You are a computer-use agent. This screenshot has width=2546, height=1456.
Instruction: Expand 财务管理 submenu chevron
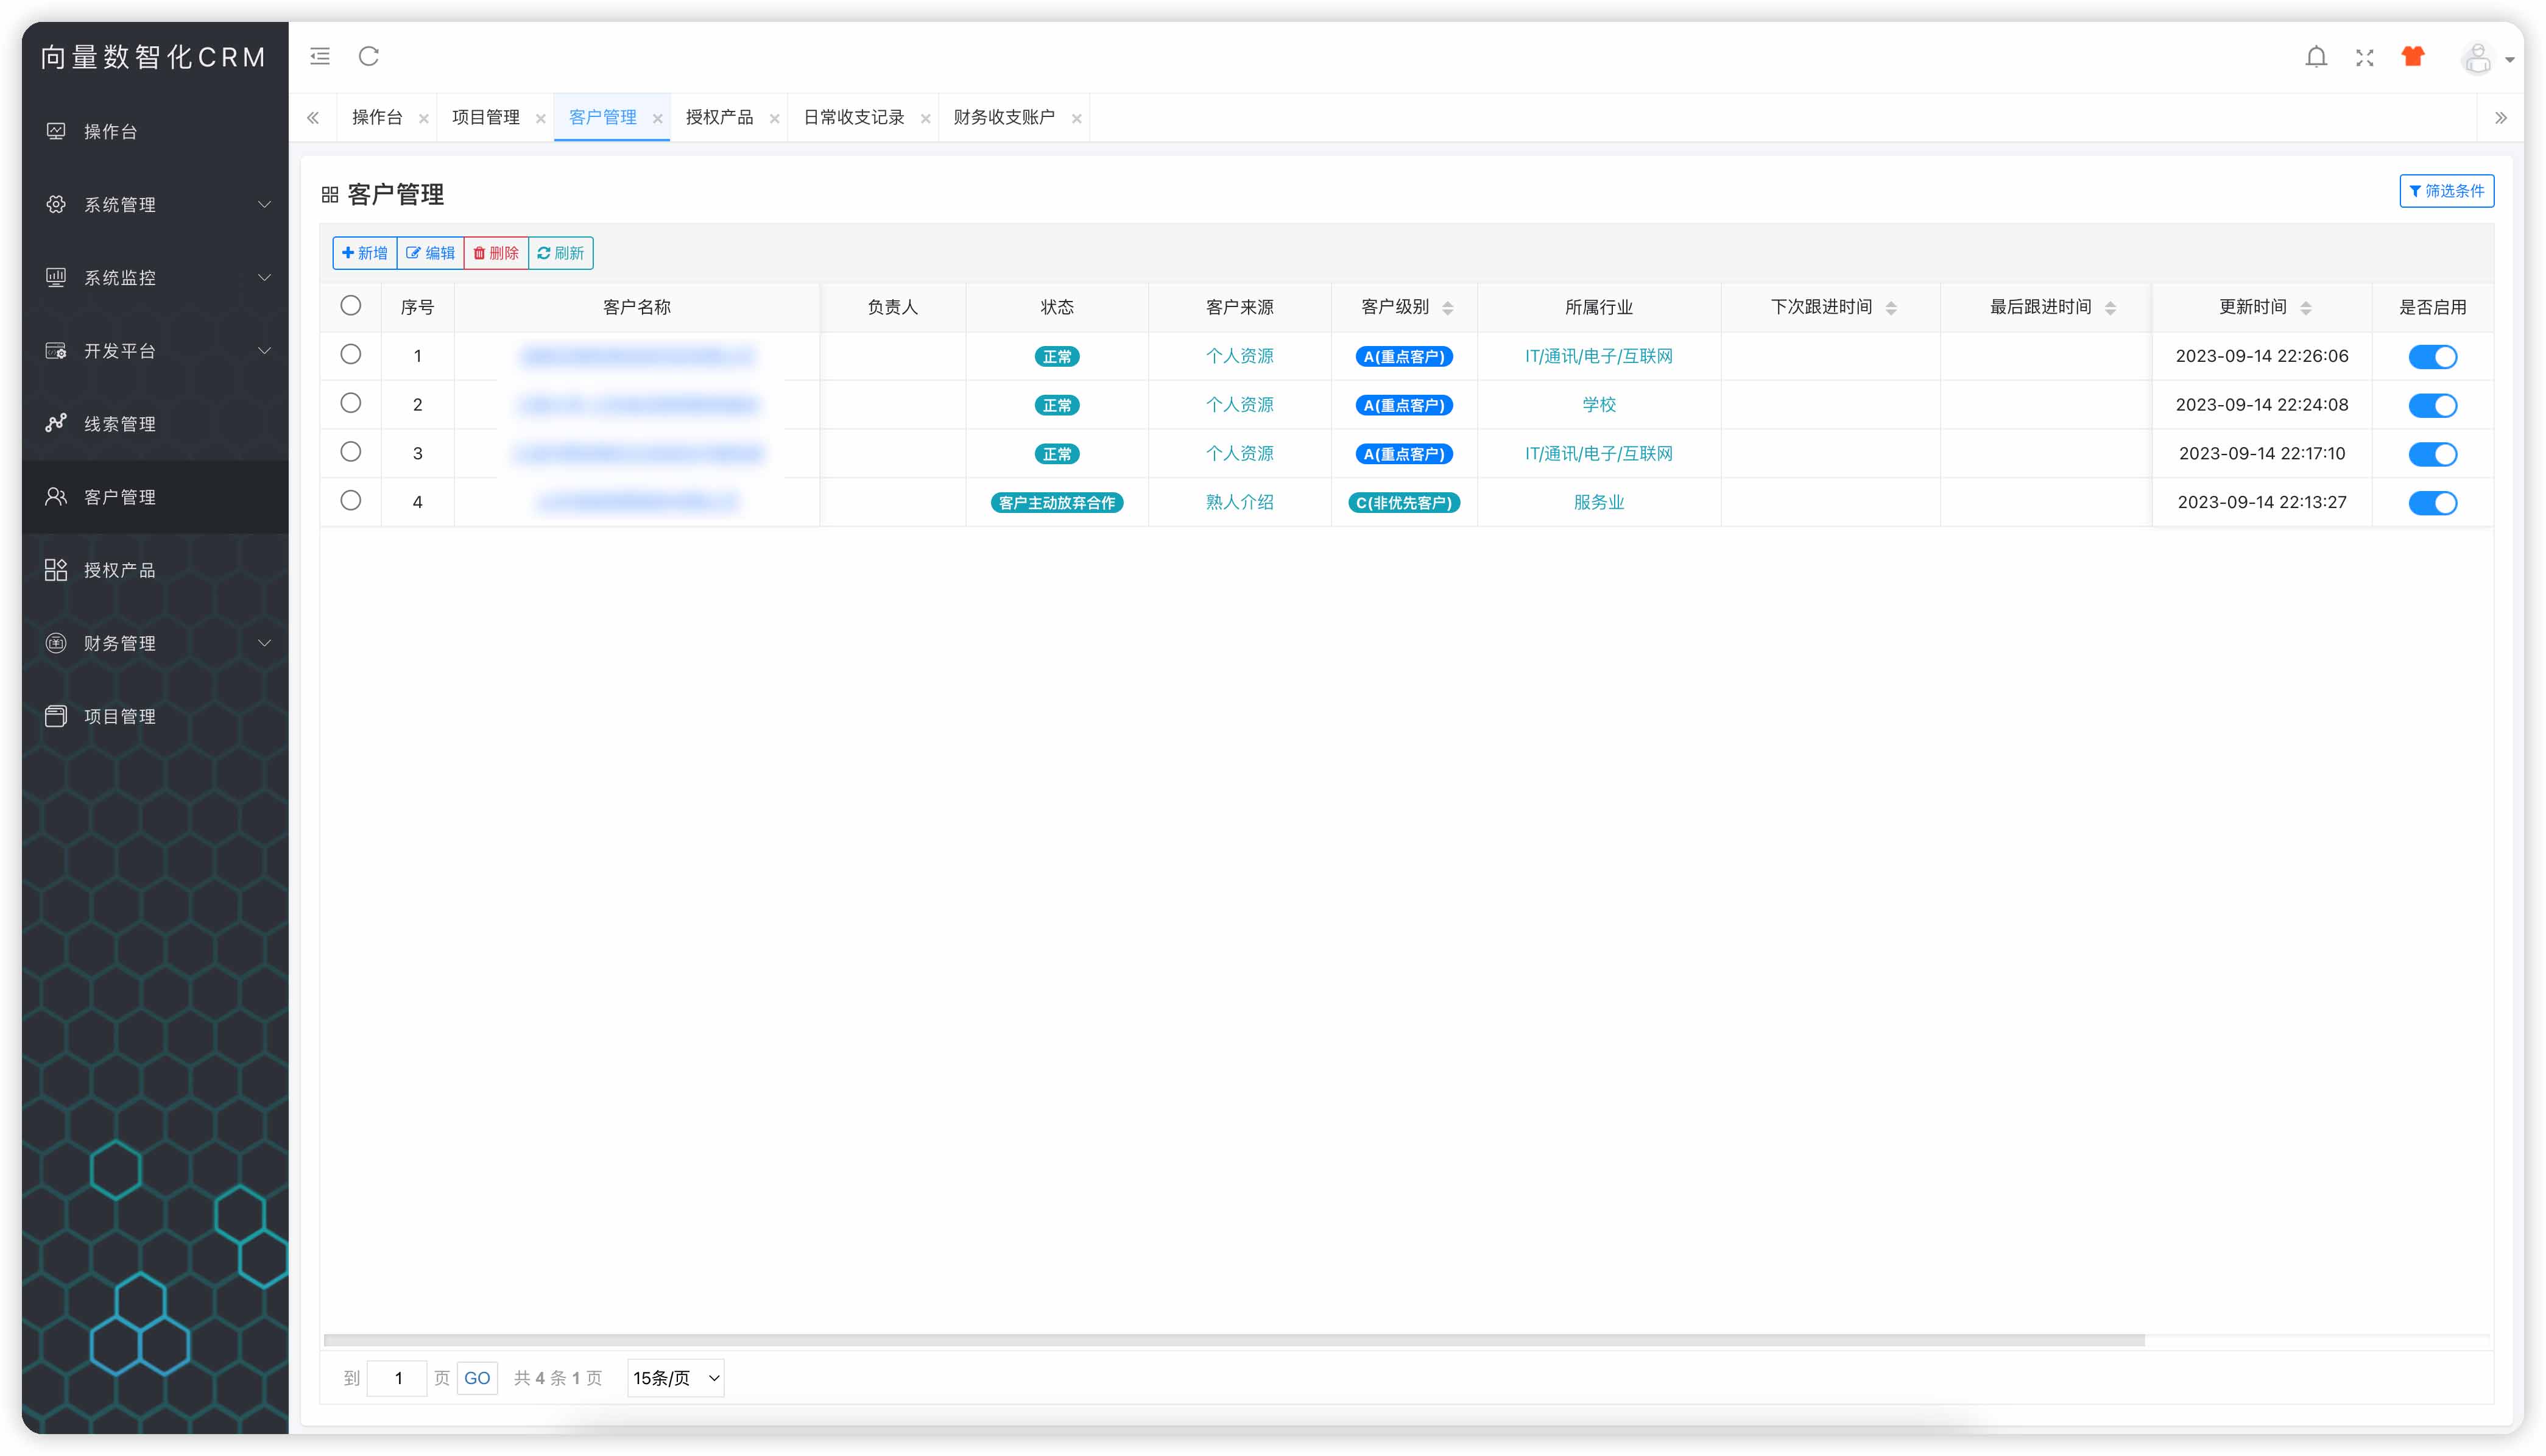coord(265,642)
